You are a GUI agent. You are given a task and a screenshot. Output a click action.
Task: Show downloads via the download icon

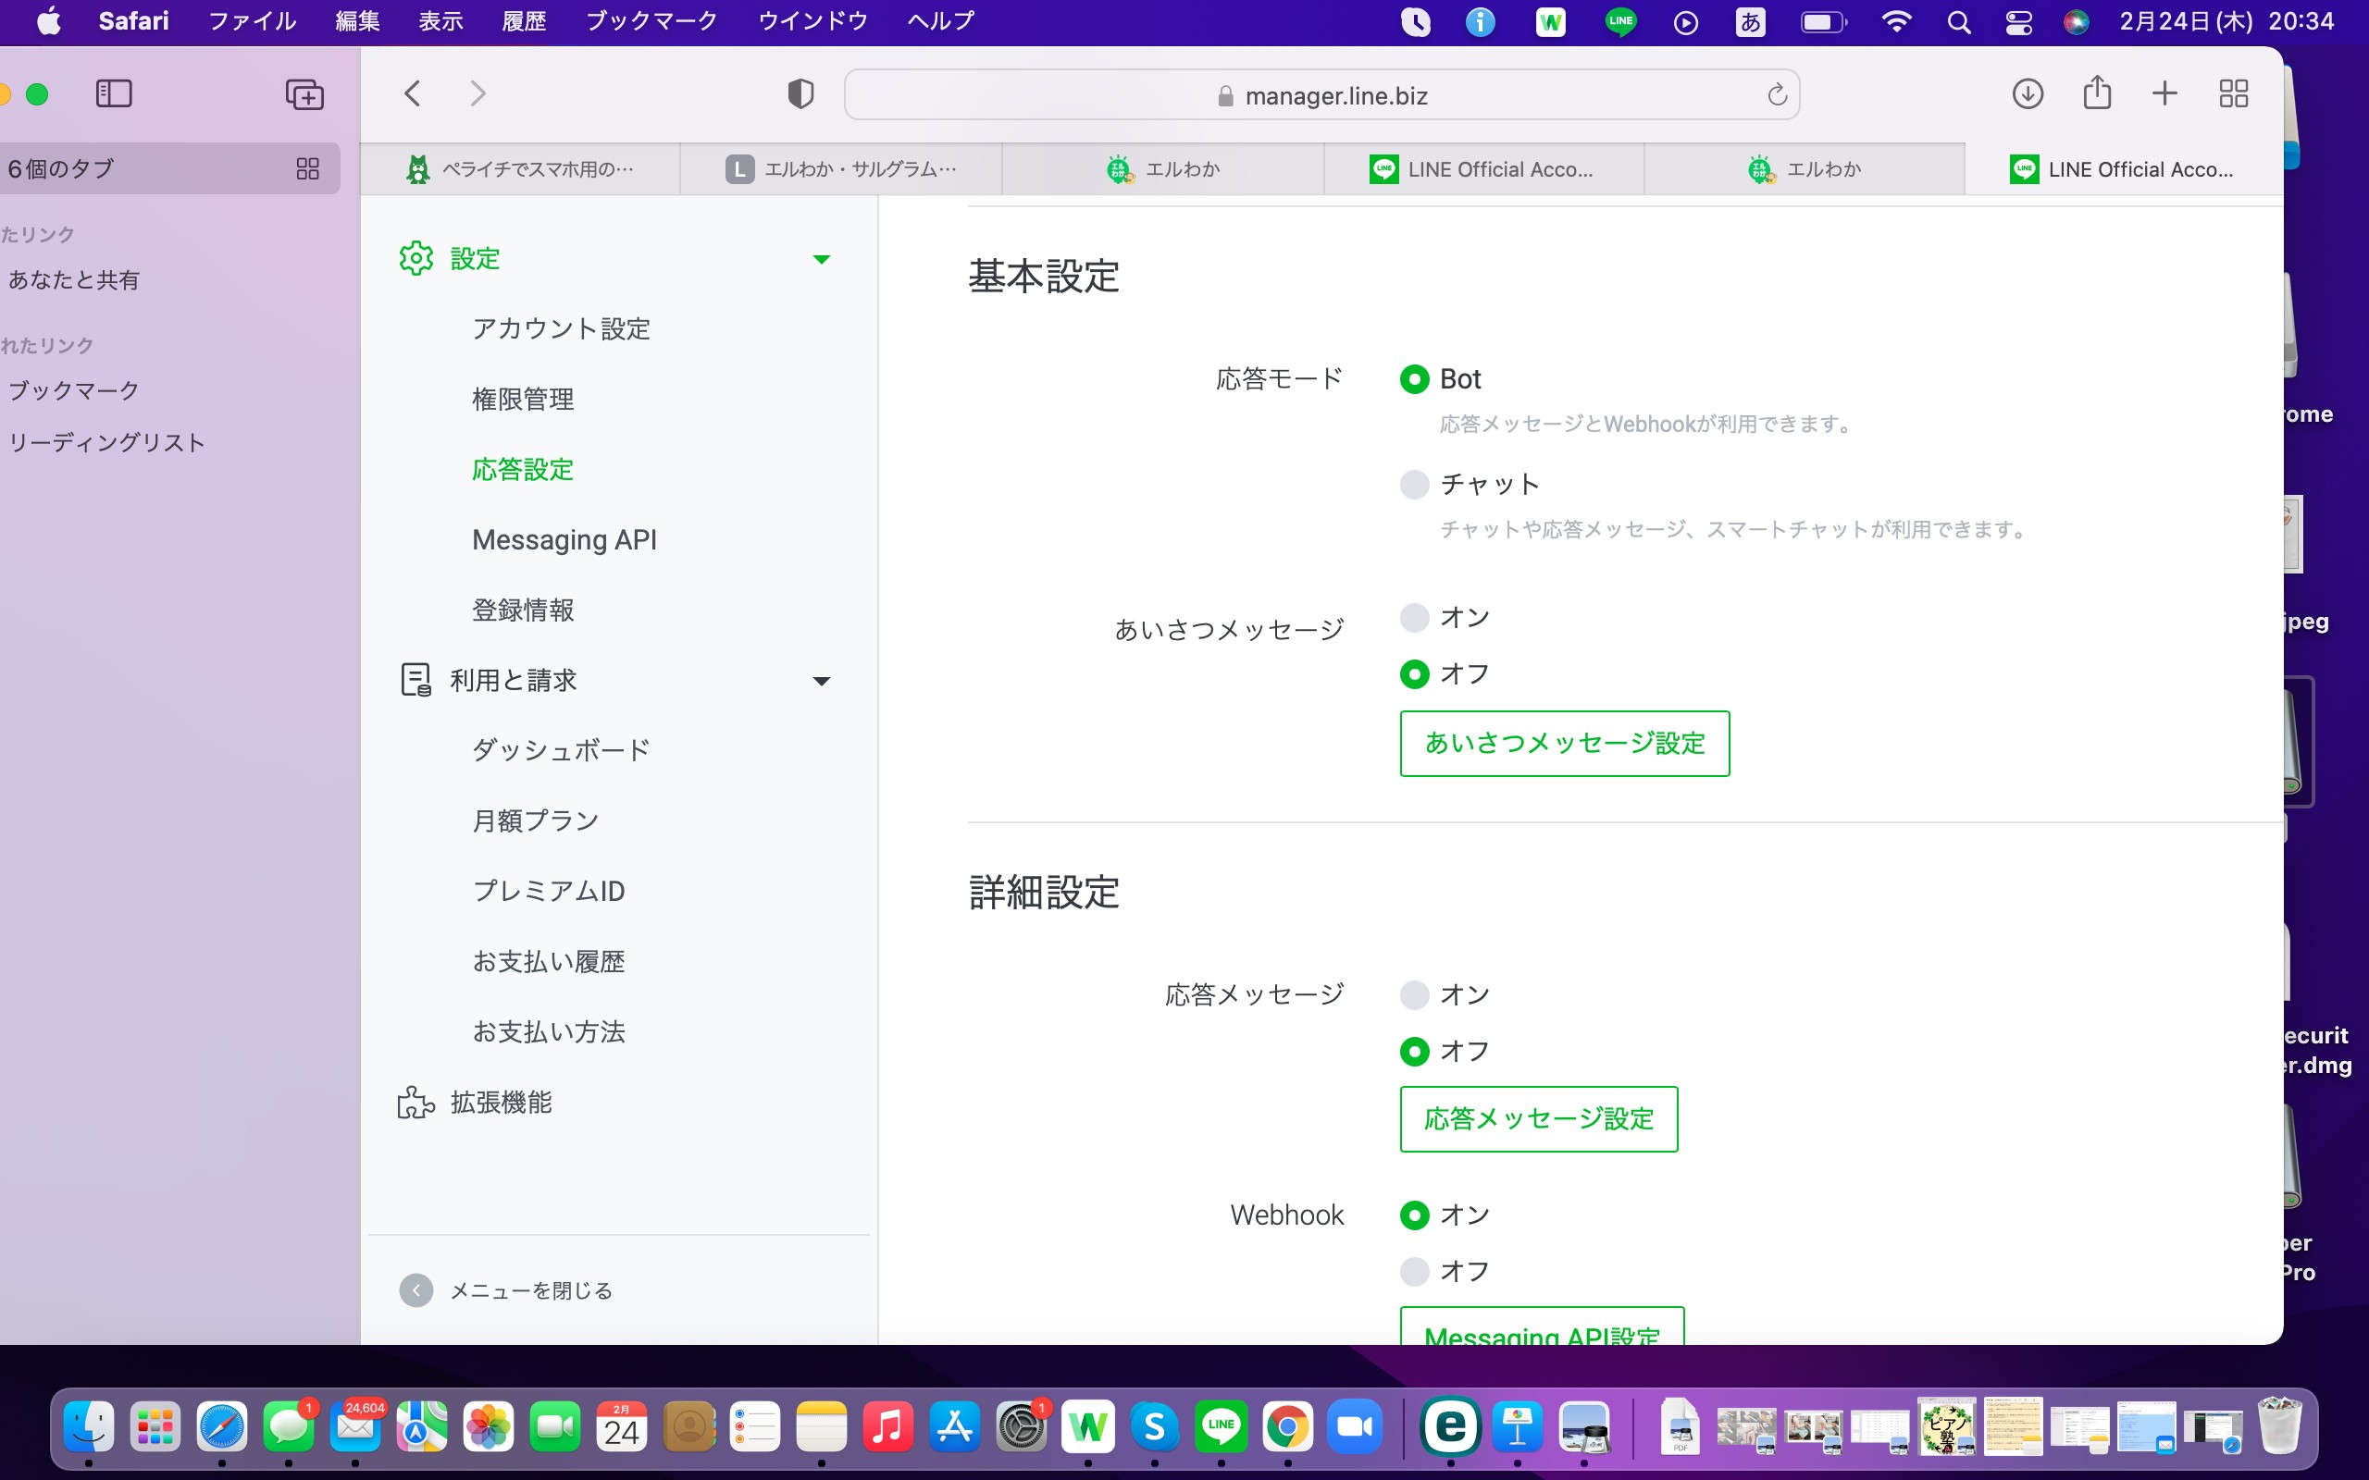click(2028, 94)
